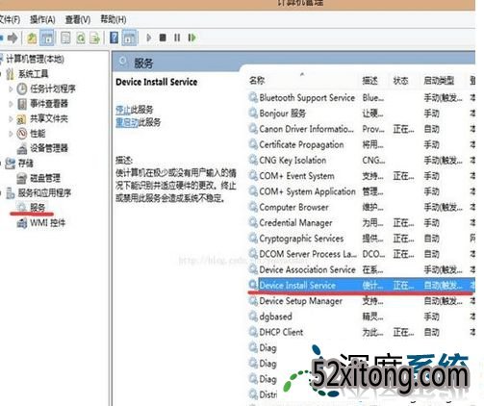Click the 停止 this service link
Image resolution: width=484 pixels, height=406 pixels.
pos(123,110)
